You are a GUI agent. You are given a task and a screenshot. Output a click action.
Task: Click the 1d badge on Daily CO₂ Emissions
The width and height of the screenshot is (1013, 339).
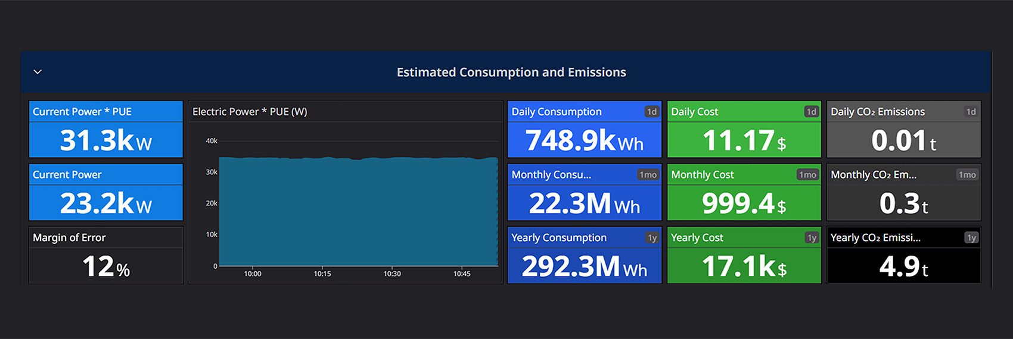pyautogui.click(x=971, y=112)
